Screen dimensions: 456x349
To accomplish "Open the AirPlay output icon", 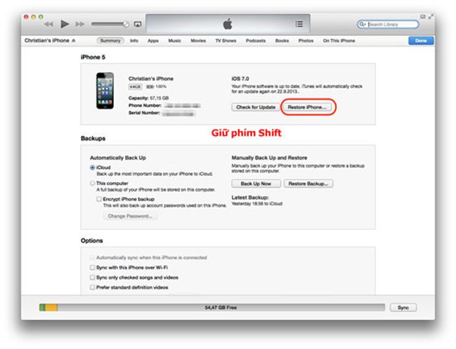I will coord(137,24).
